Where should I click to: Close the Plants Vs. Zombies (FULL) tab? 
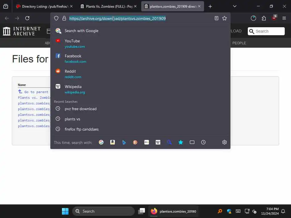click(135, 6)
